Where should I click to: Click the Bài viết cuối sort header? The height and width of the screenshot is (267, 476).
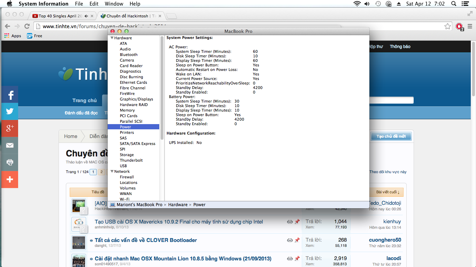click(387, 192)
